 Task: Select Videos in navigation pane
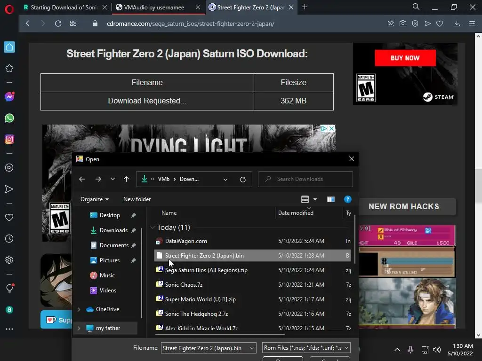(108, 290)
